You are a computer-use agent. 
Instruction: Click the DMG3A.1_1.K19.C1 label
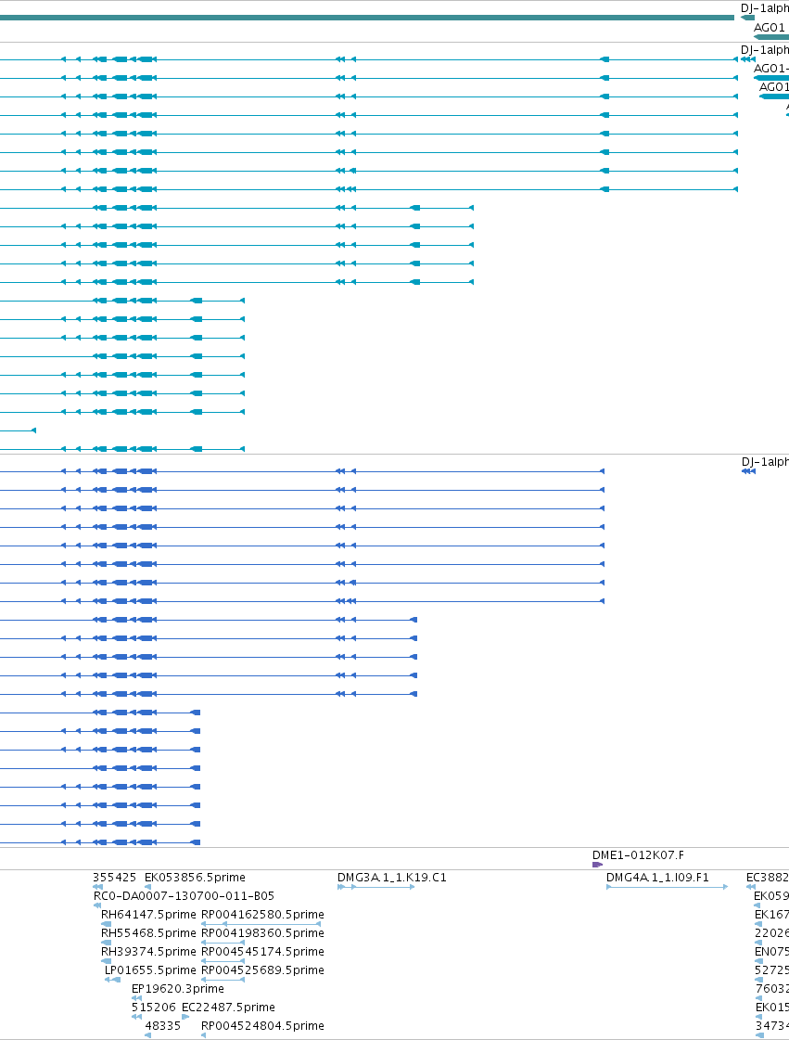tap(392, 878)
